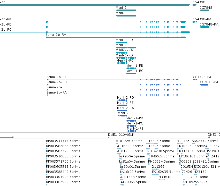Click the 434610 EST label
The image size is (220, 186).
165,177
